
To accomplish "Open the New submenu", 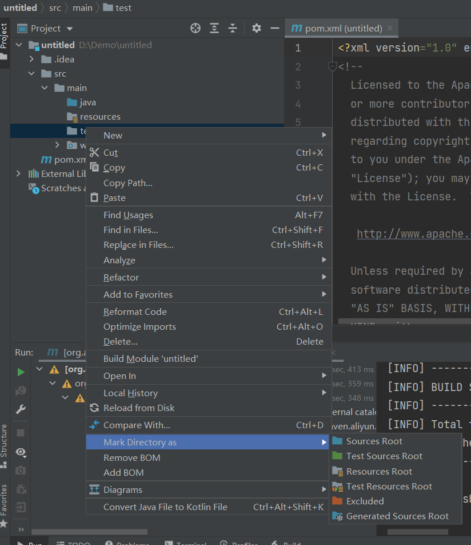I will click(x=209, y=135).
